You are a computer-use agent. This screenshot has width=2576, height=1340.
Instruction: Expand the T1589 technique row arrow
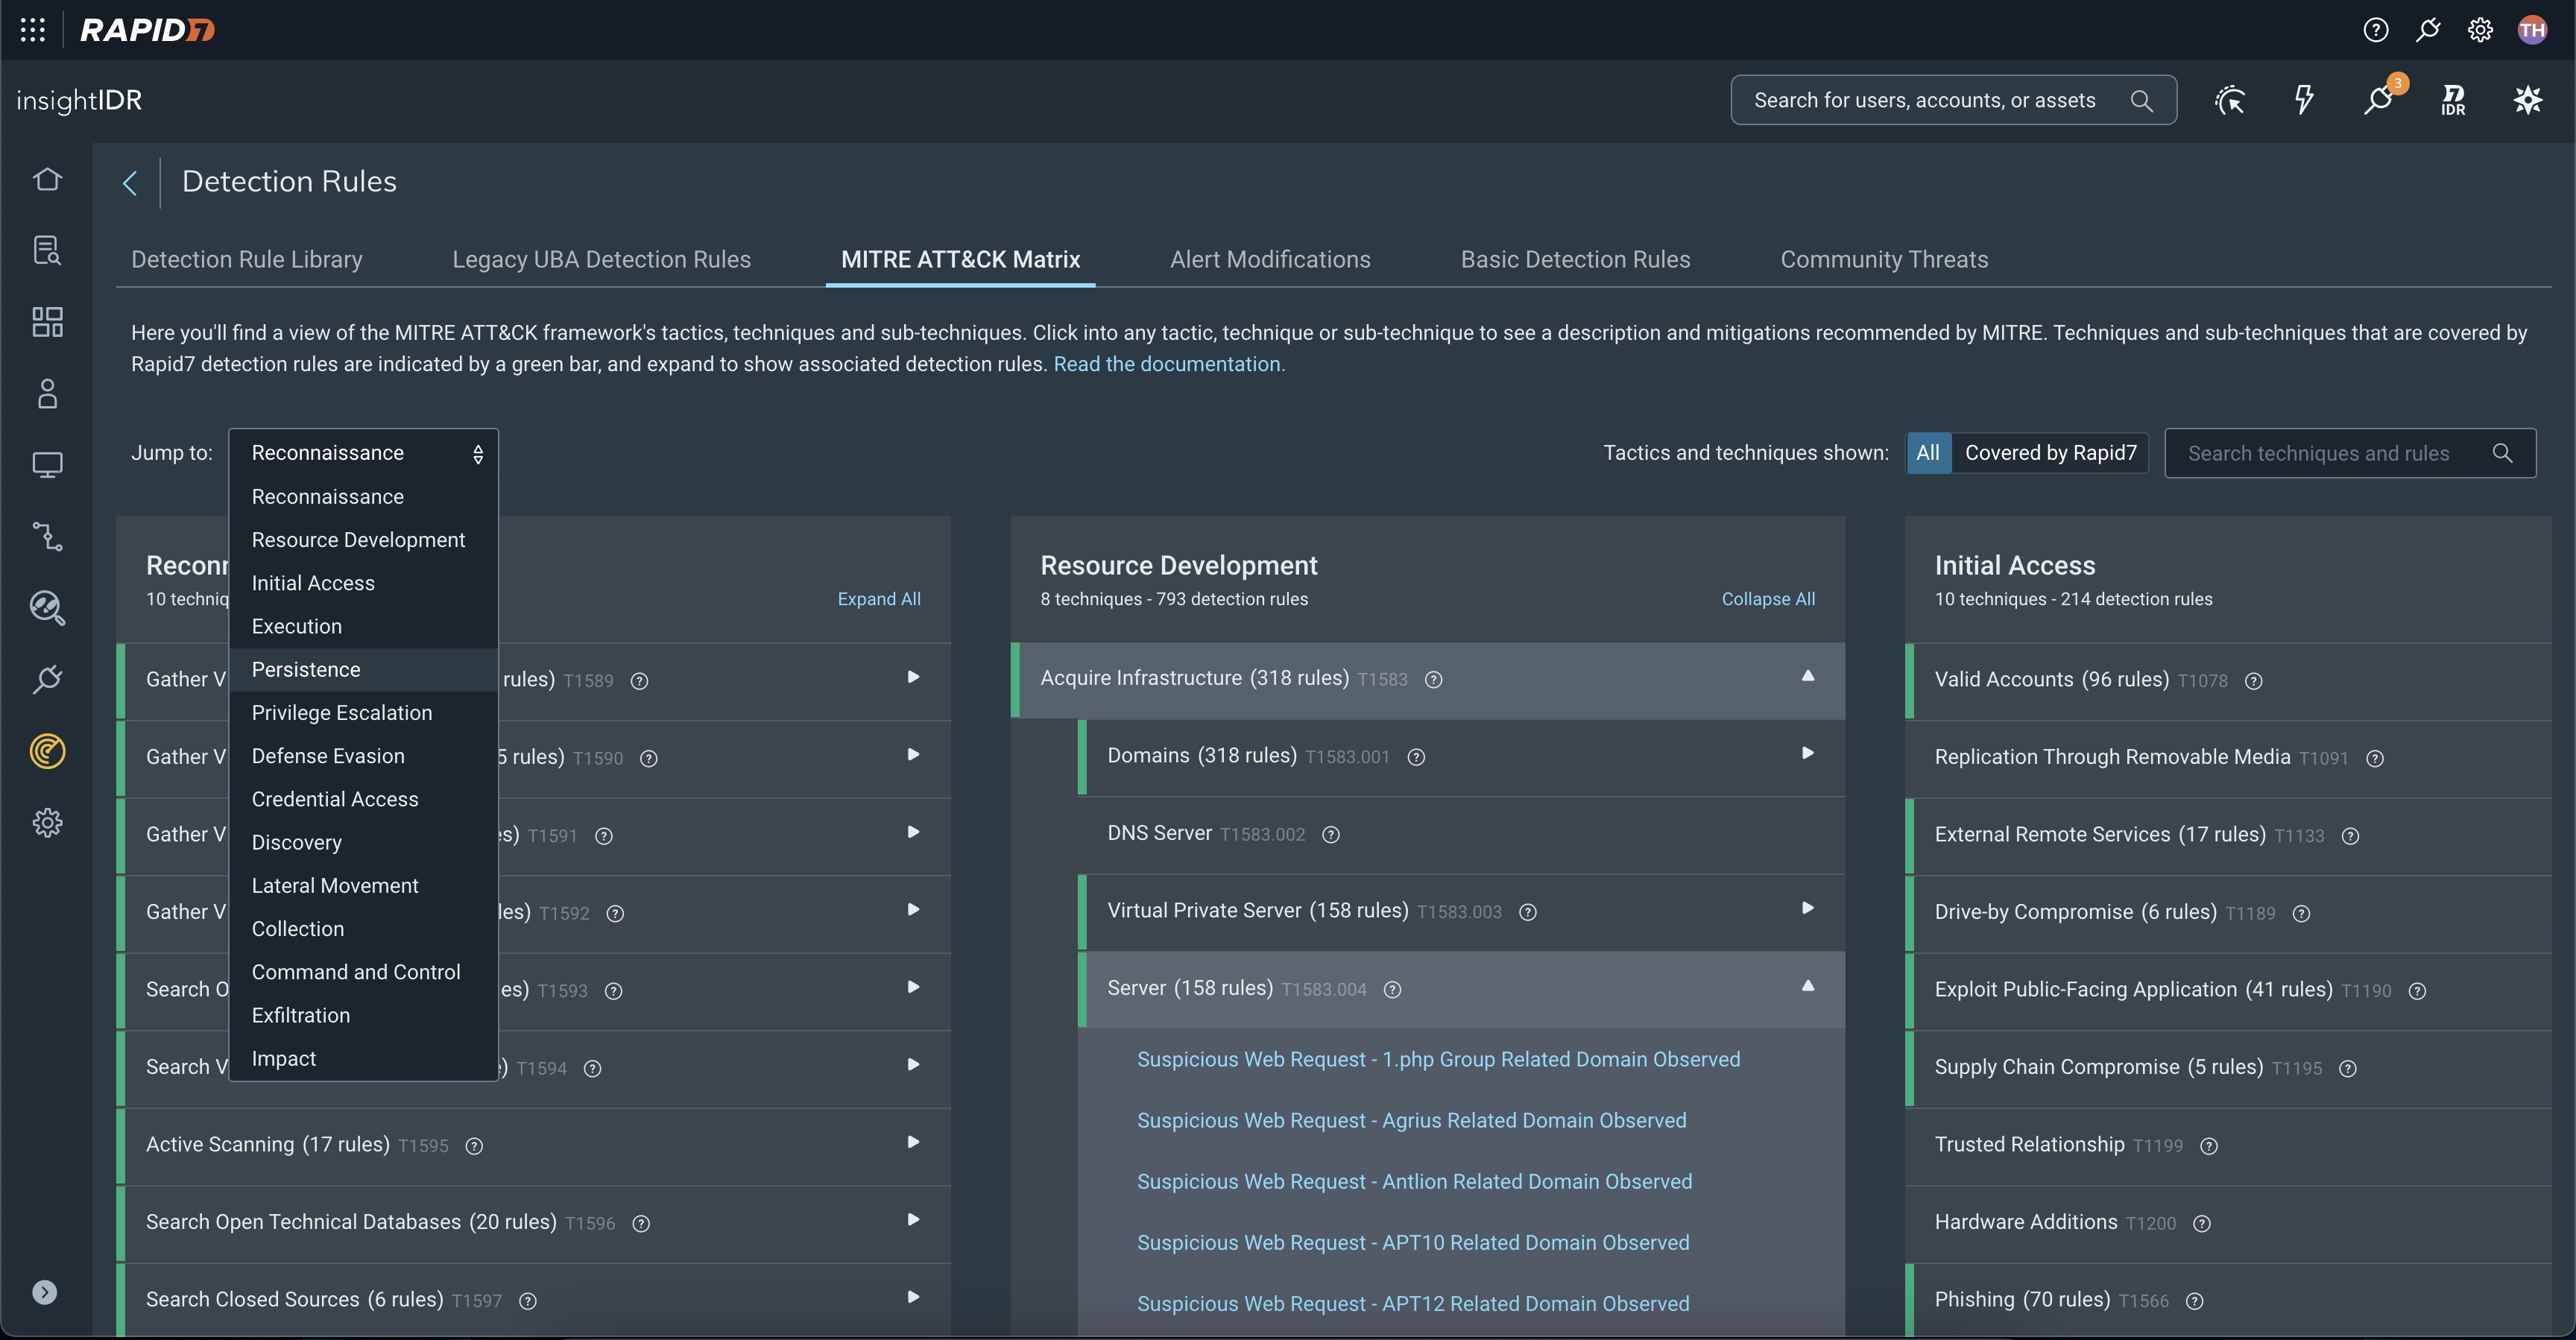pos(912,677)
